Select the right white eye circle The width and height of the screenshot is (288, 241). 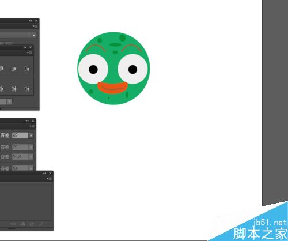(132, 69)
